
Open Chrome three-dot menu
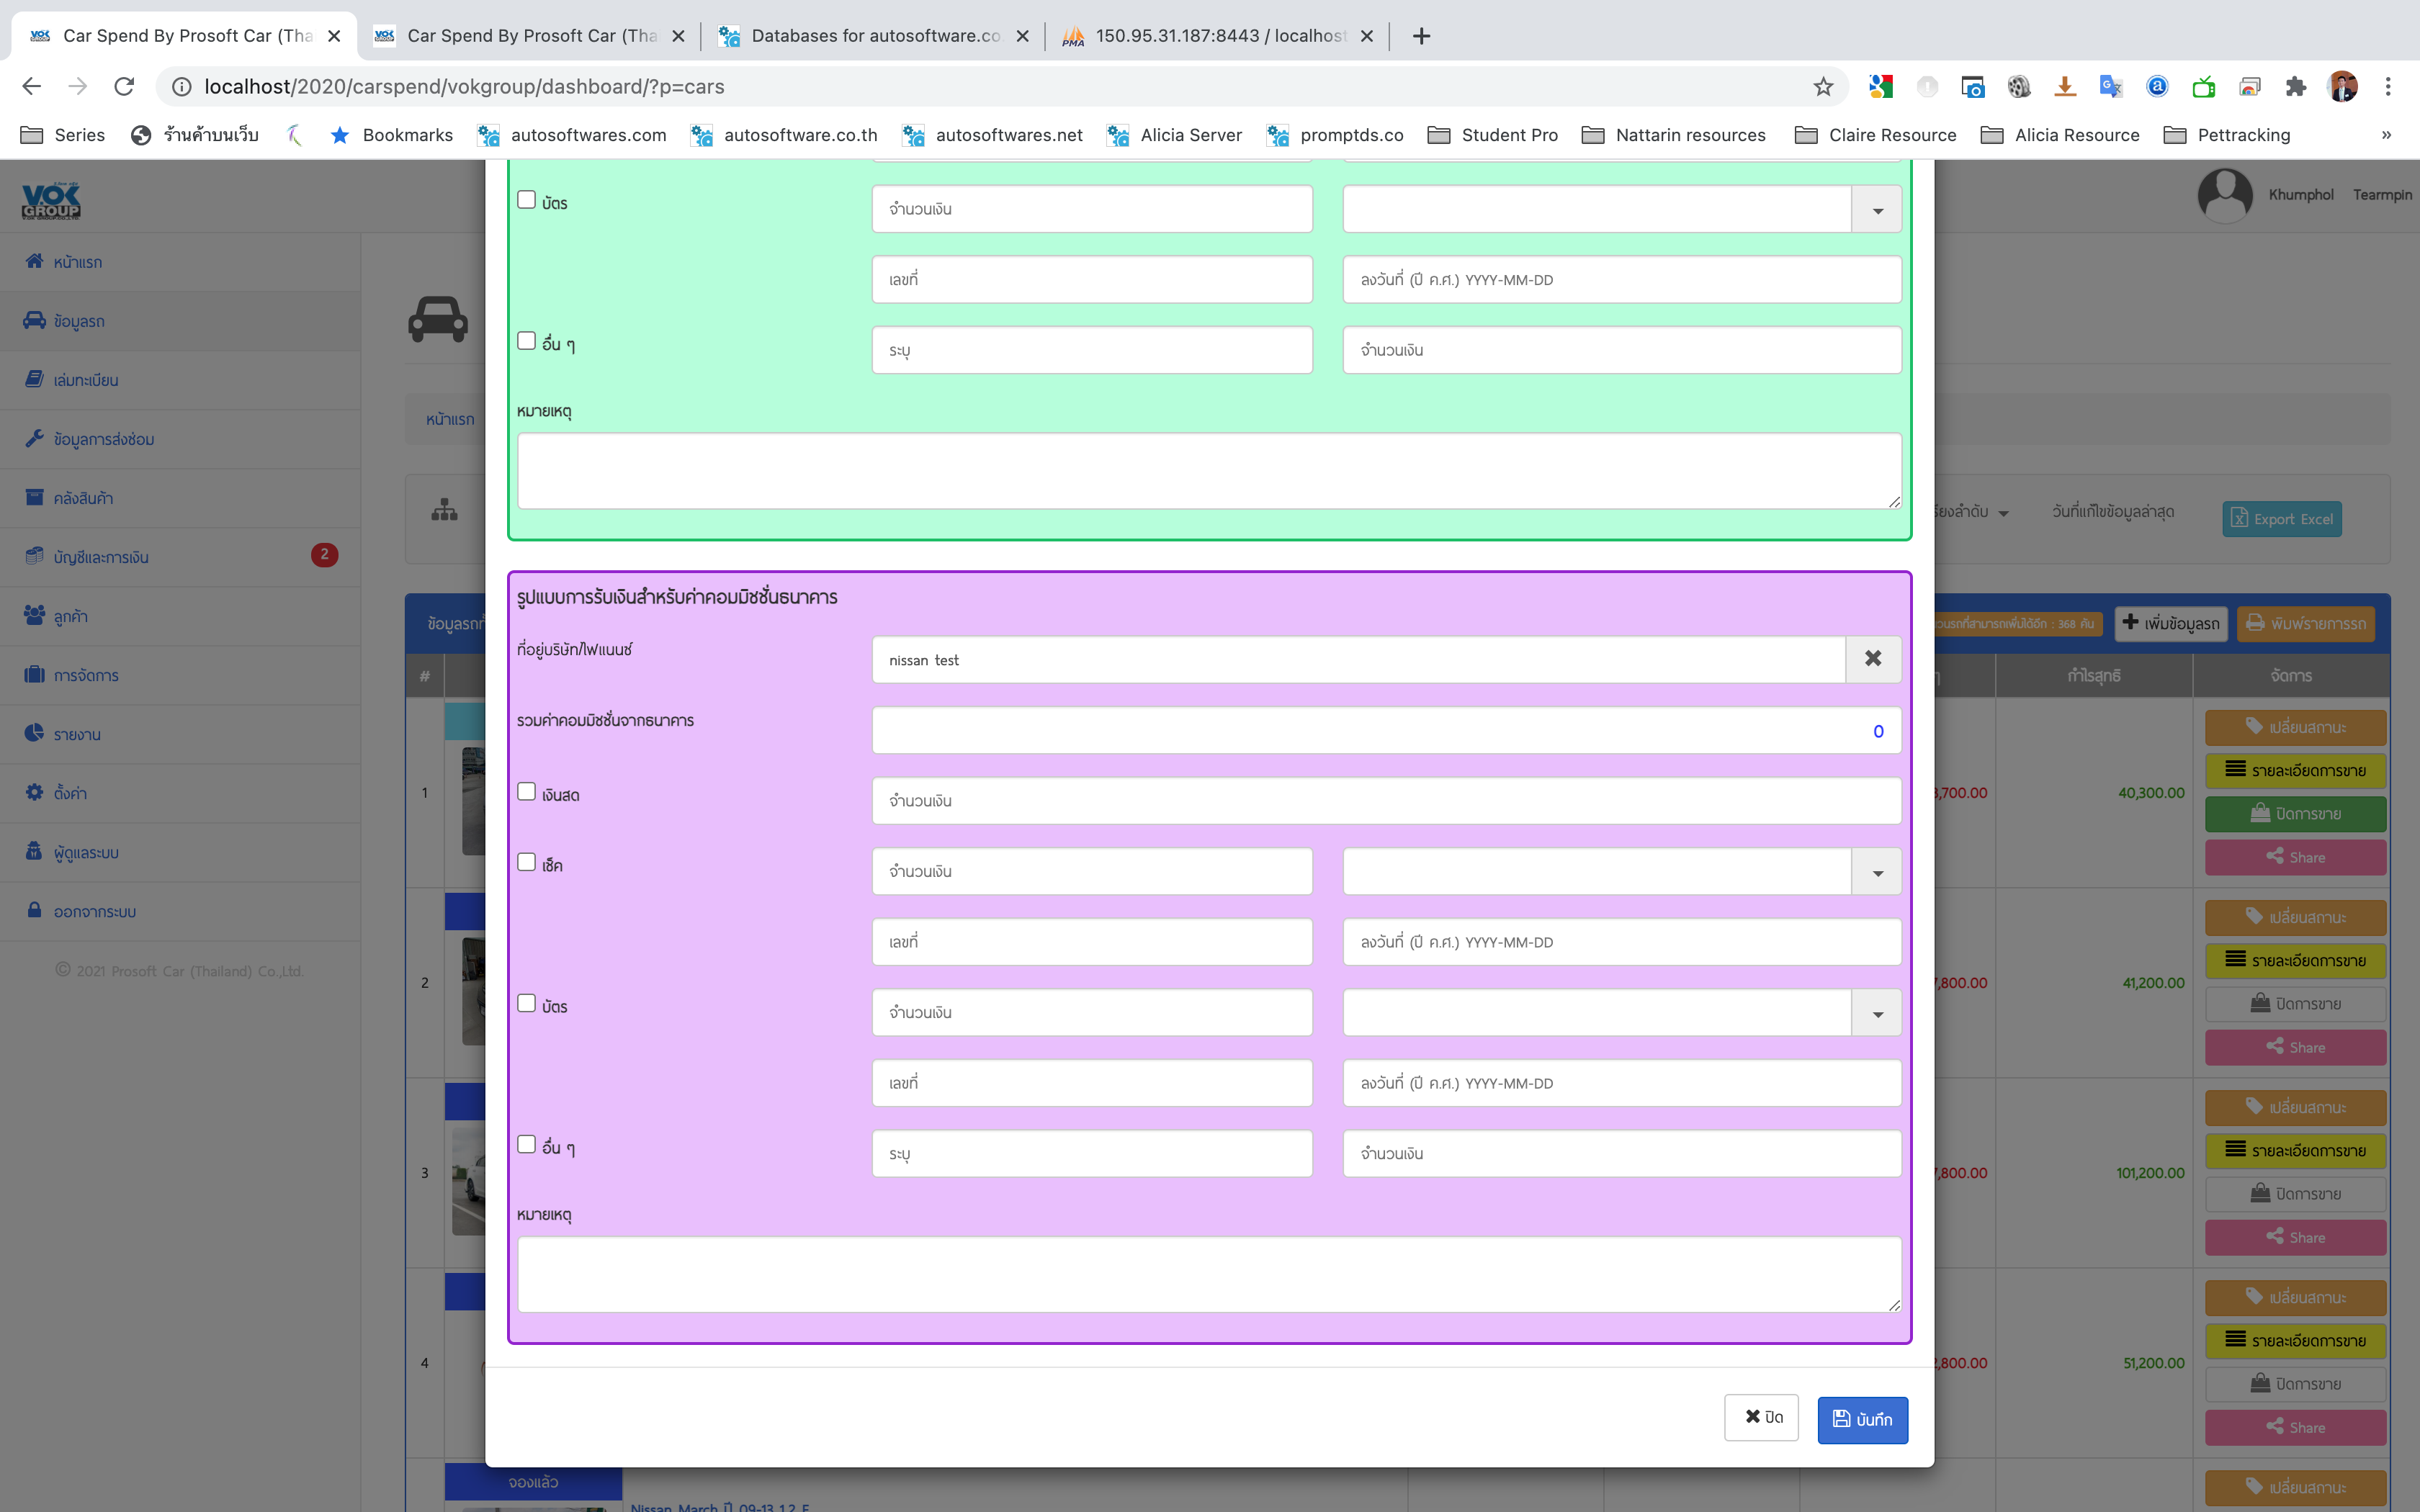[2388, 87]
